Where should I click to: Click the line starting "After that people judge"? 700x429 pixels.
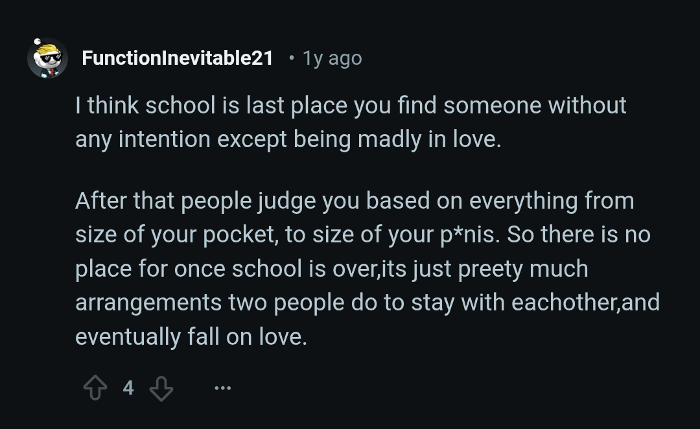354,201
